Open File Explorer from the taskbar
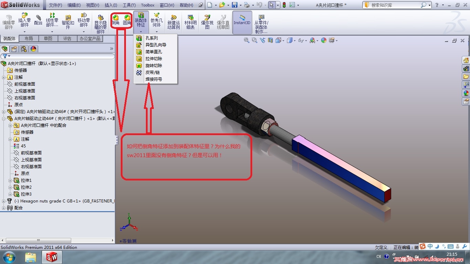 (x=31, y=257)
